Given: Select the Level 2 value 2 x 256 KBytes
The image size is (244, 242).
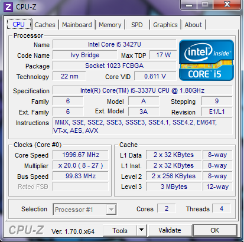Looking at the screenshot, I should [x=174, y=176].
